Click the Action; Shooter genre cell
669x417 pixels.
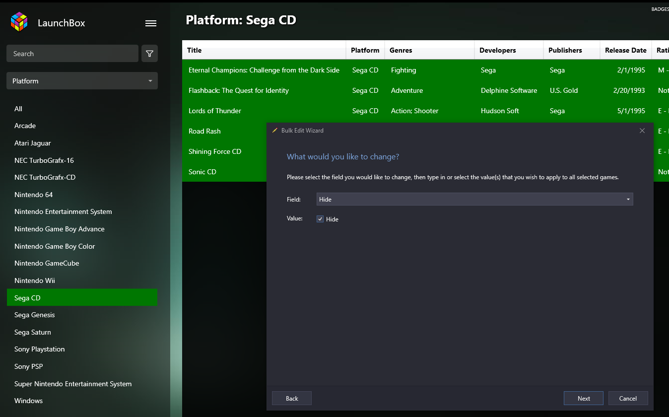(x=414, y=111)
